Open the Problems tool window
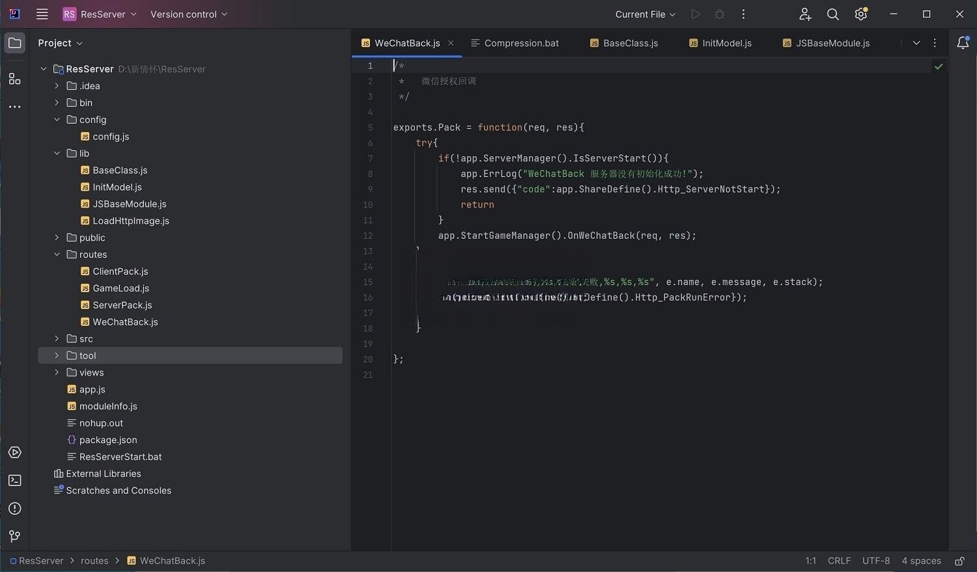 point(14,508)
